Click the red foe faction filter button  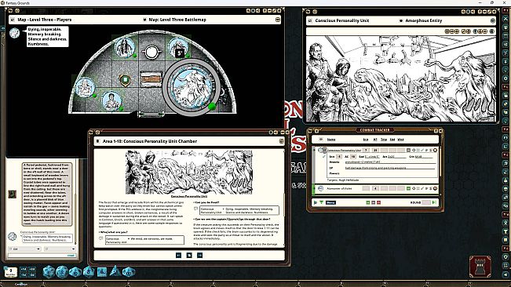378,202
